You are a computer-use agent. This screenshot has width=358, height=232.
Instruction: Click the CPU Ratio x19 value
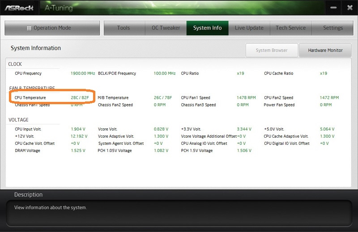pos(240,73)
